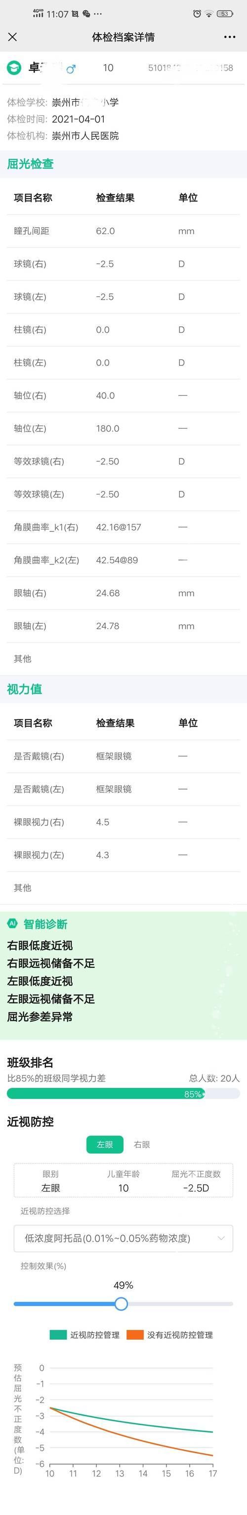The height and width of the screenshot is (1515, 247).
Task: Tap the alarm clock status bar icon
Action: [x=197, y=13]
